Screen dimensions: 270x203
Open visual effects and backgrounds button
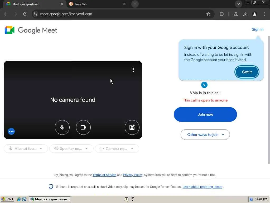132,127
